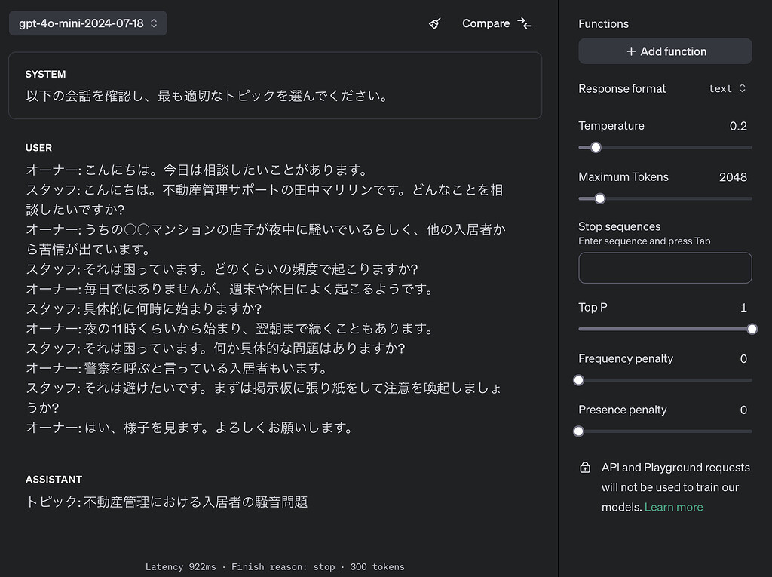Click inside the Stop sequences field
This screenshot has height=577, width=772.
[665, 268]
